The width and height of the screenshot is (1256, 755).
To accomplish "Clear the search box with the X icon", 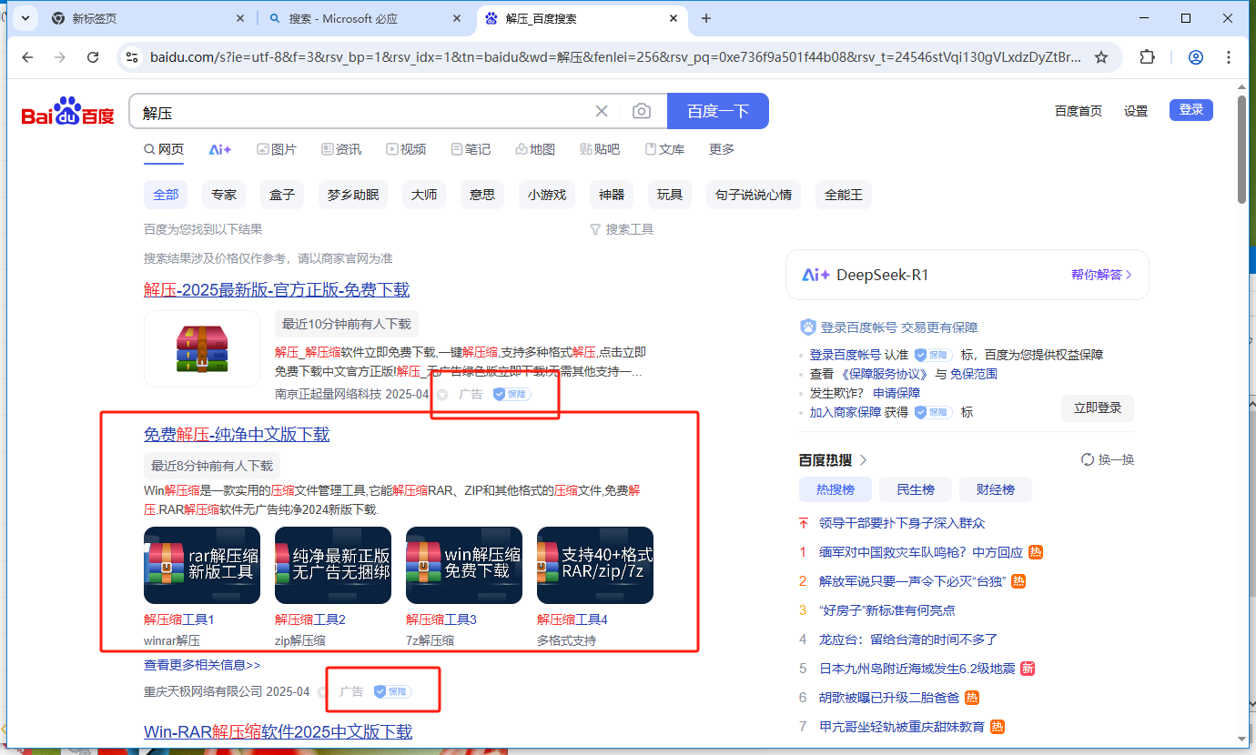I will 602,111.
